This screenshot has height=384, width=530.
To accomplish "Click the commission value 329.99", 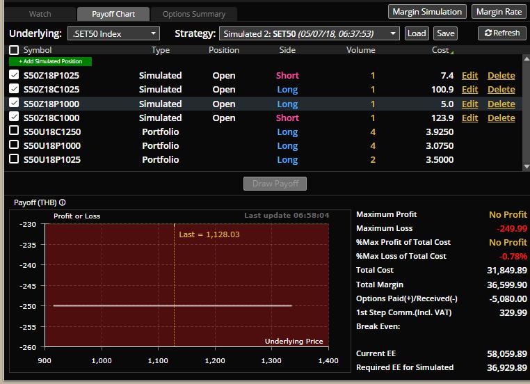I will coord(513,312).
